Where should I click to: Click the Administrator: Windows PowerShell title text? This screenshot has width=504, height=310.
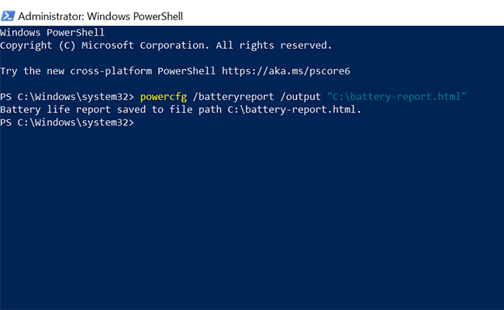(100, 16)
